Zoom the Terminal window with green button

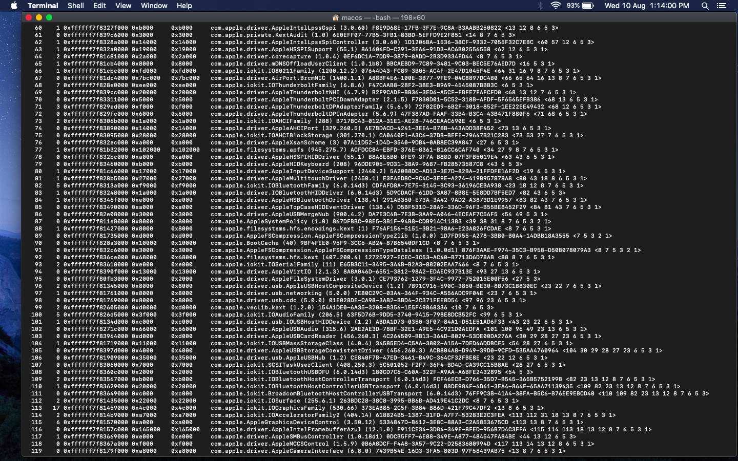(x=49, y=17)
